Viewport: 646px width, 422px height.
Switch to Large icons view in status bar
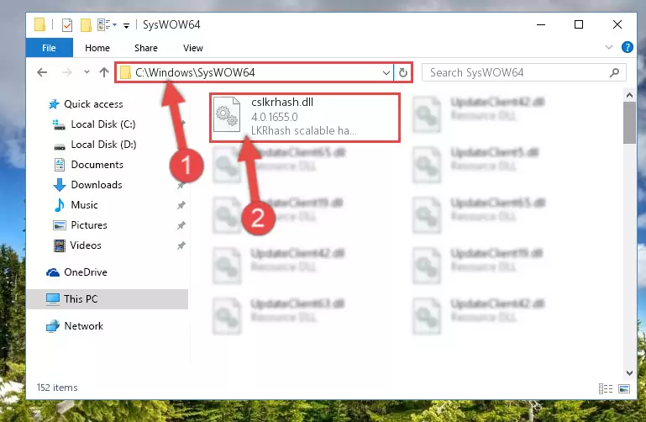(624, 388)
